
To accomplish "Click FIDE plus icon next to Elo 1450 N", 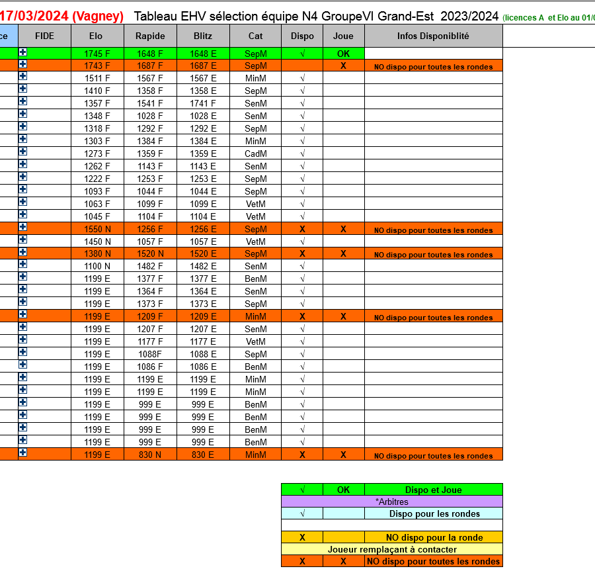I will point(22,240).
